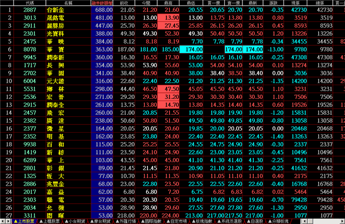Select stock code 9938
This screenshot has height=224, width=345.
(29, 144)
